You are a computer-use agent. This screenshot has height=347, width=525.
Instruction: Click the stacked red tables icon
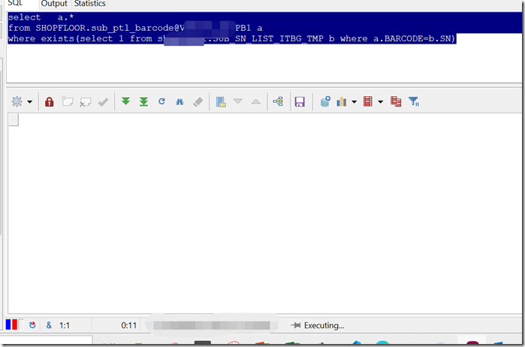[396, 101]
